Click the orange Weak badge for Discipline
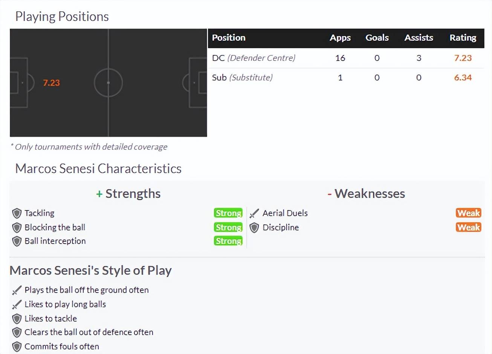The image size is (492, 354). pos(468,227)
